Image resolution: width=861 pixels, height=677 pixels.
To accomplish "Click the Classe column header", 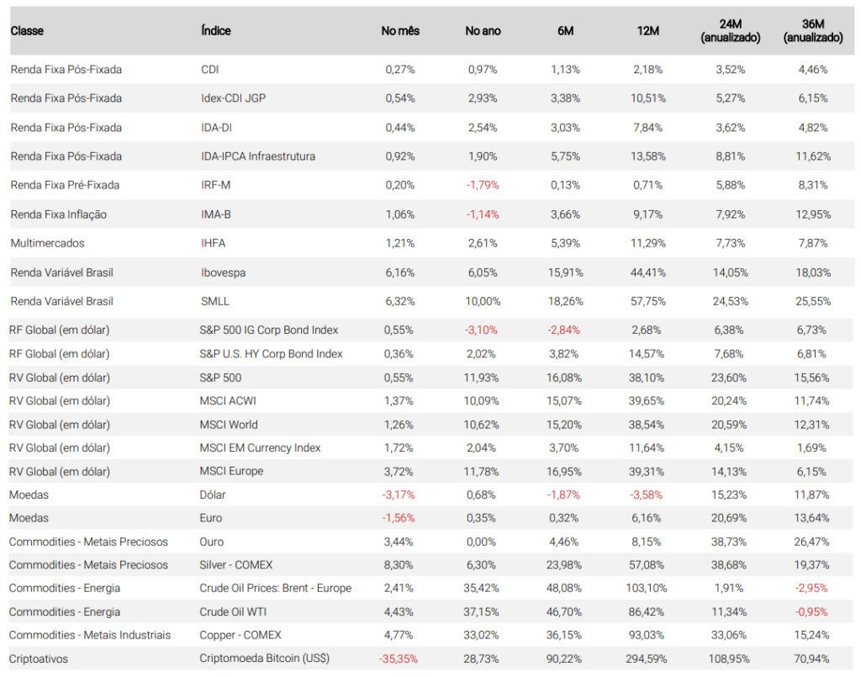I will click(x=27, y=31).
